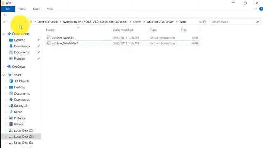This screenshot has height=148, width=263.
Task: Open 3D Objects under This PC
Action: (x=22, y=81)
